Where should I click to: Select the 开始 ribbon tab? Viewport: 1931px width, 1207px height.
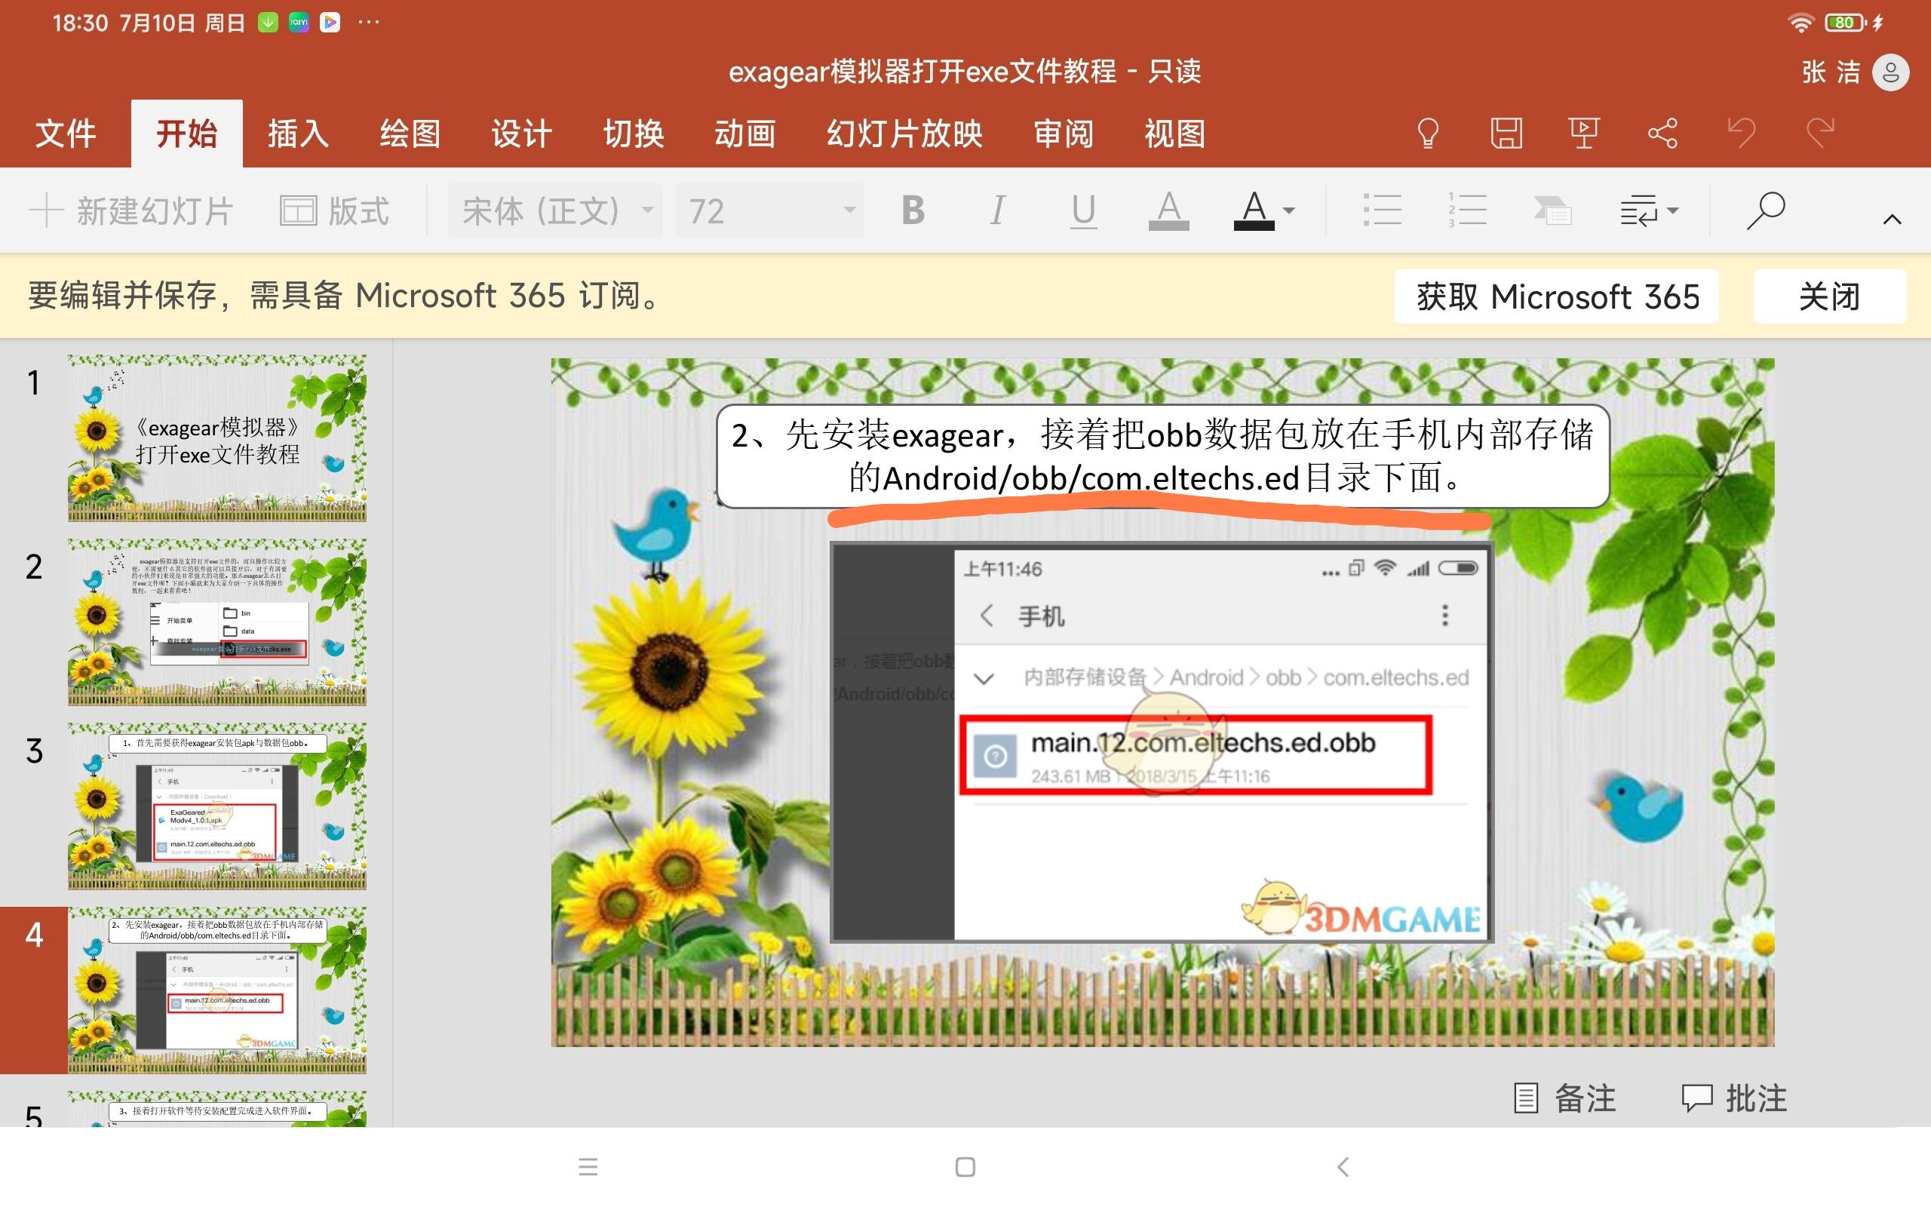coord(187,134)
